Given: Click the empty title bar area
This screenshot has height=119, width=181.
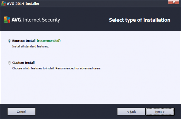Looking at the screenshot, I should pos(97,4).
